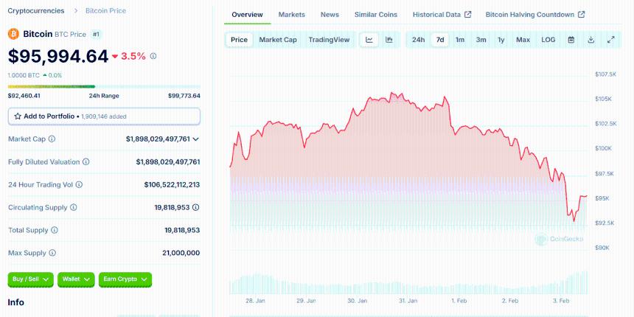Click the volume bars below the chart
The width and height of the screenshot is (634, 317).
click(408, 283)
